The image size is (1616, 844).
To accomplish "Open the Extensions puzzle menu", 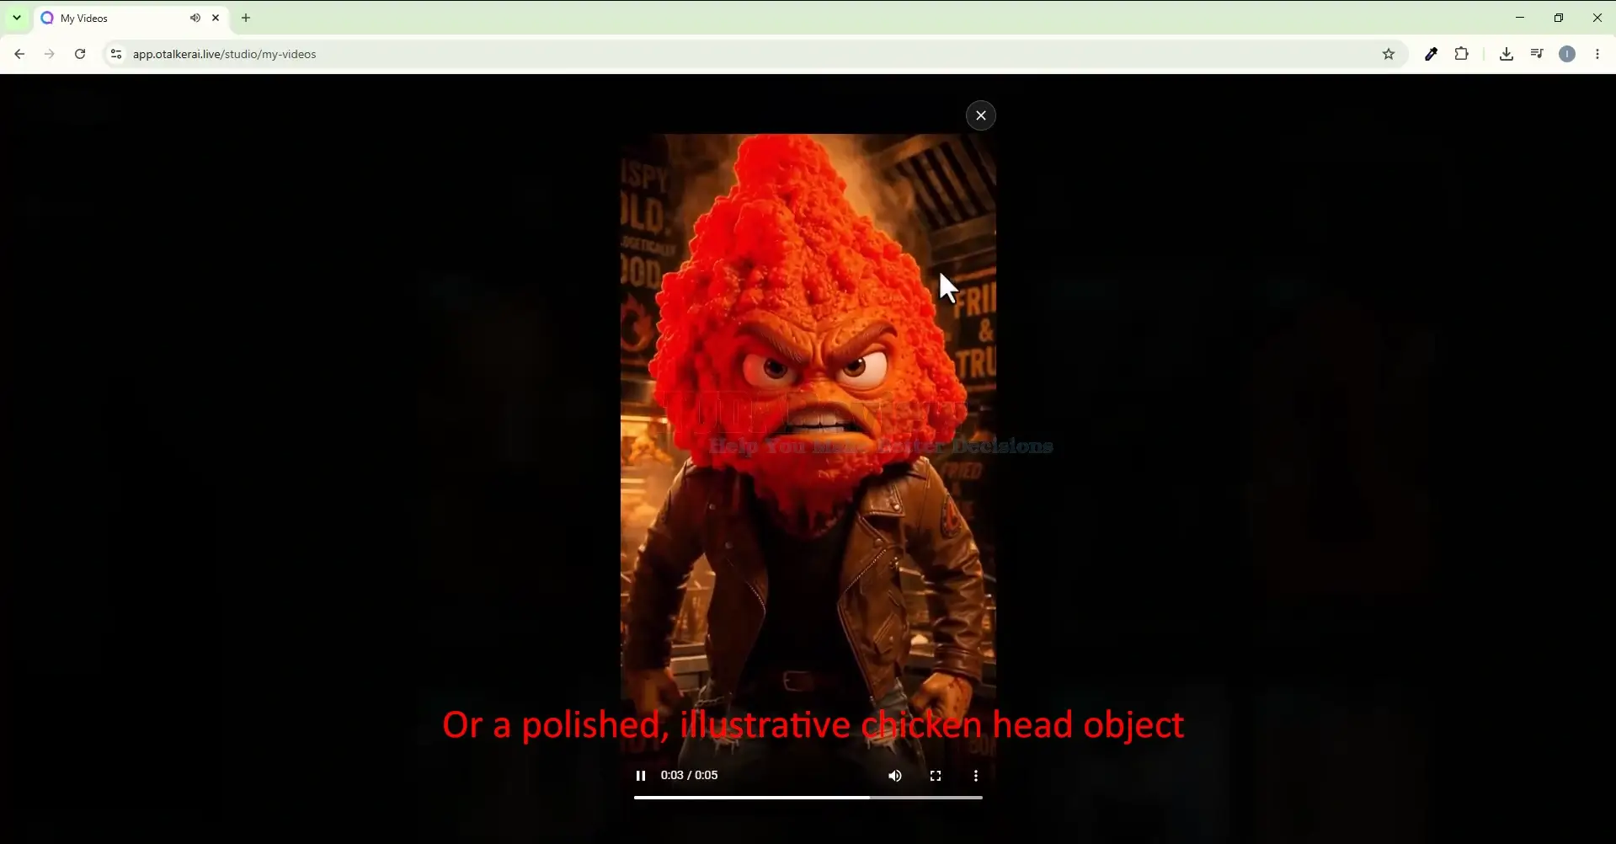I will point(1462,55).
